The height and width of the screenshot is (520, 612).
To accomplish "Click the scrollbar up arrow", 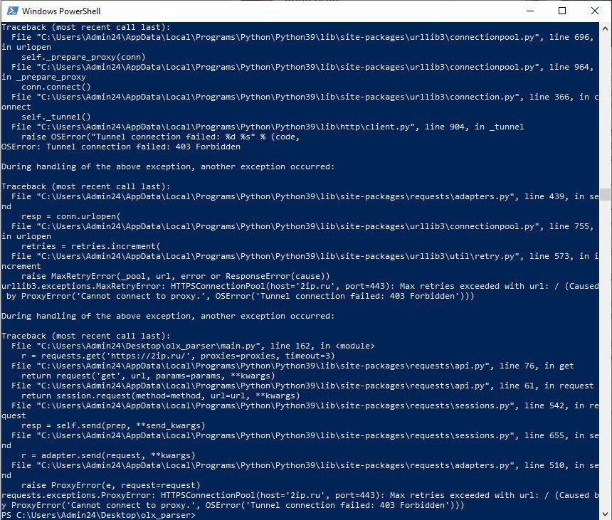I will click(x=605, y=28).
